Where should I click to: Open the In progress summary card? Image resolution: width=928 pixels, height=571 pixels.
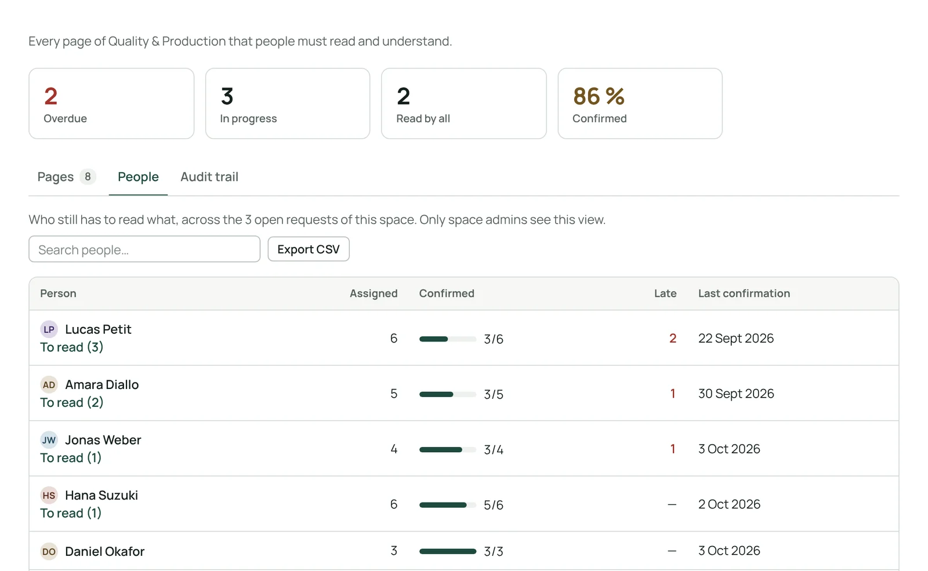coord(288,104)
